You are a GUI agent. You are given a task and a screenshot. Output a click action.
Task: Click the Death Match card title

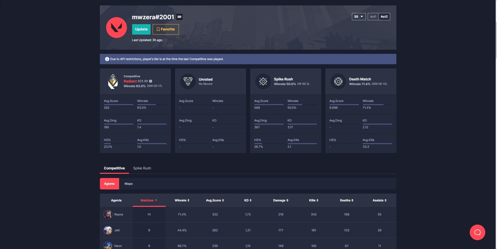[x=360, y=79]
